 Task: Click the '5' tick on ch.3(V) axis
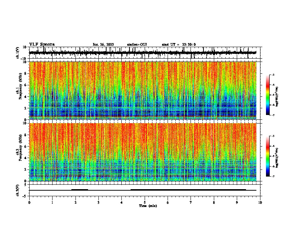coord(26,185)
